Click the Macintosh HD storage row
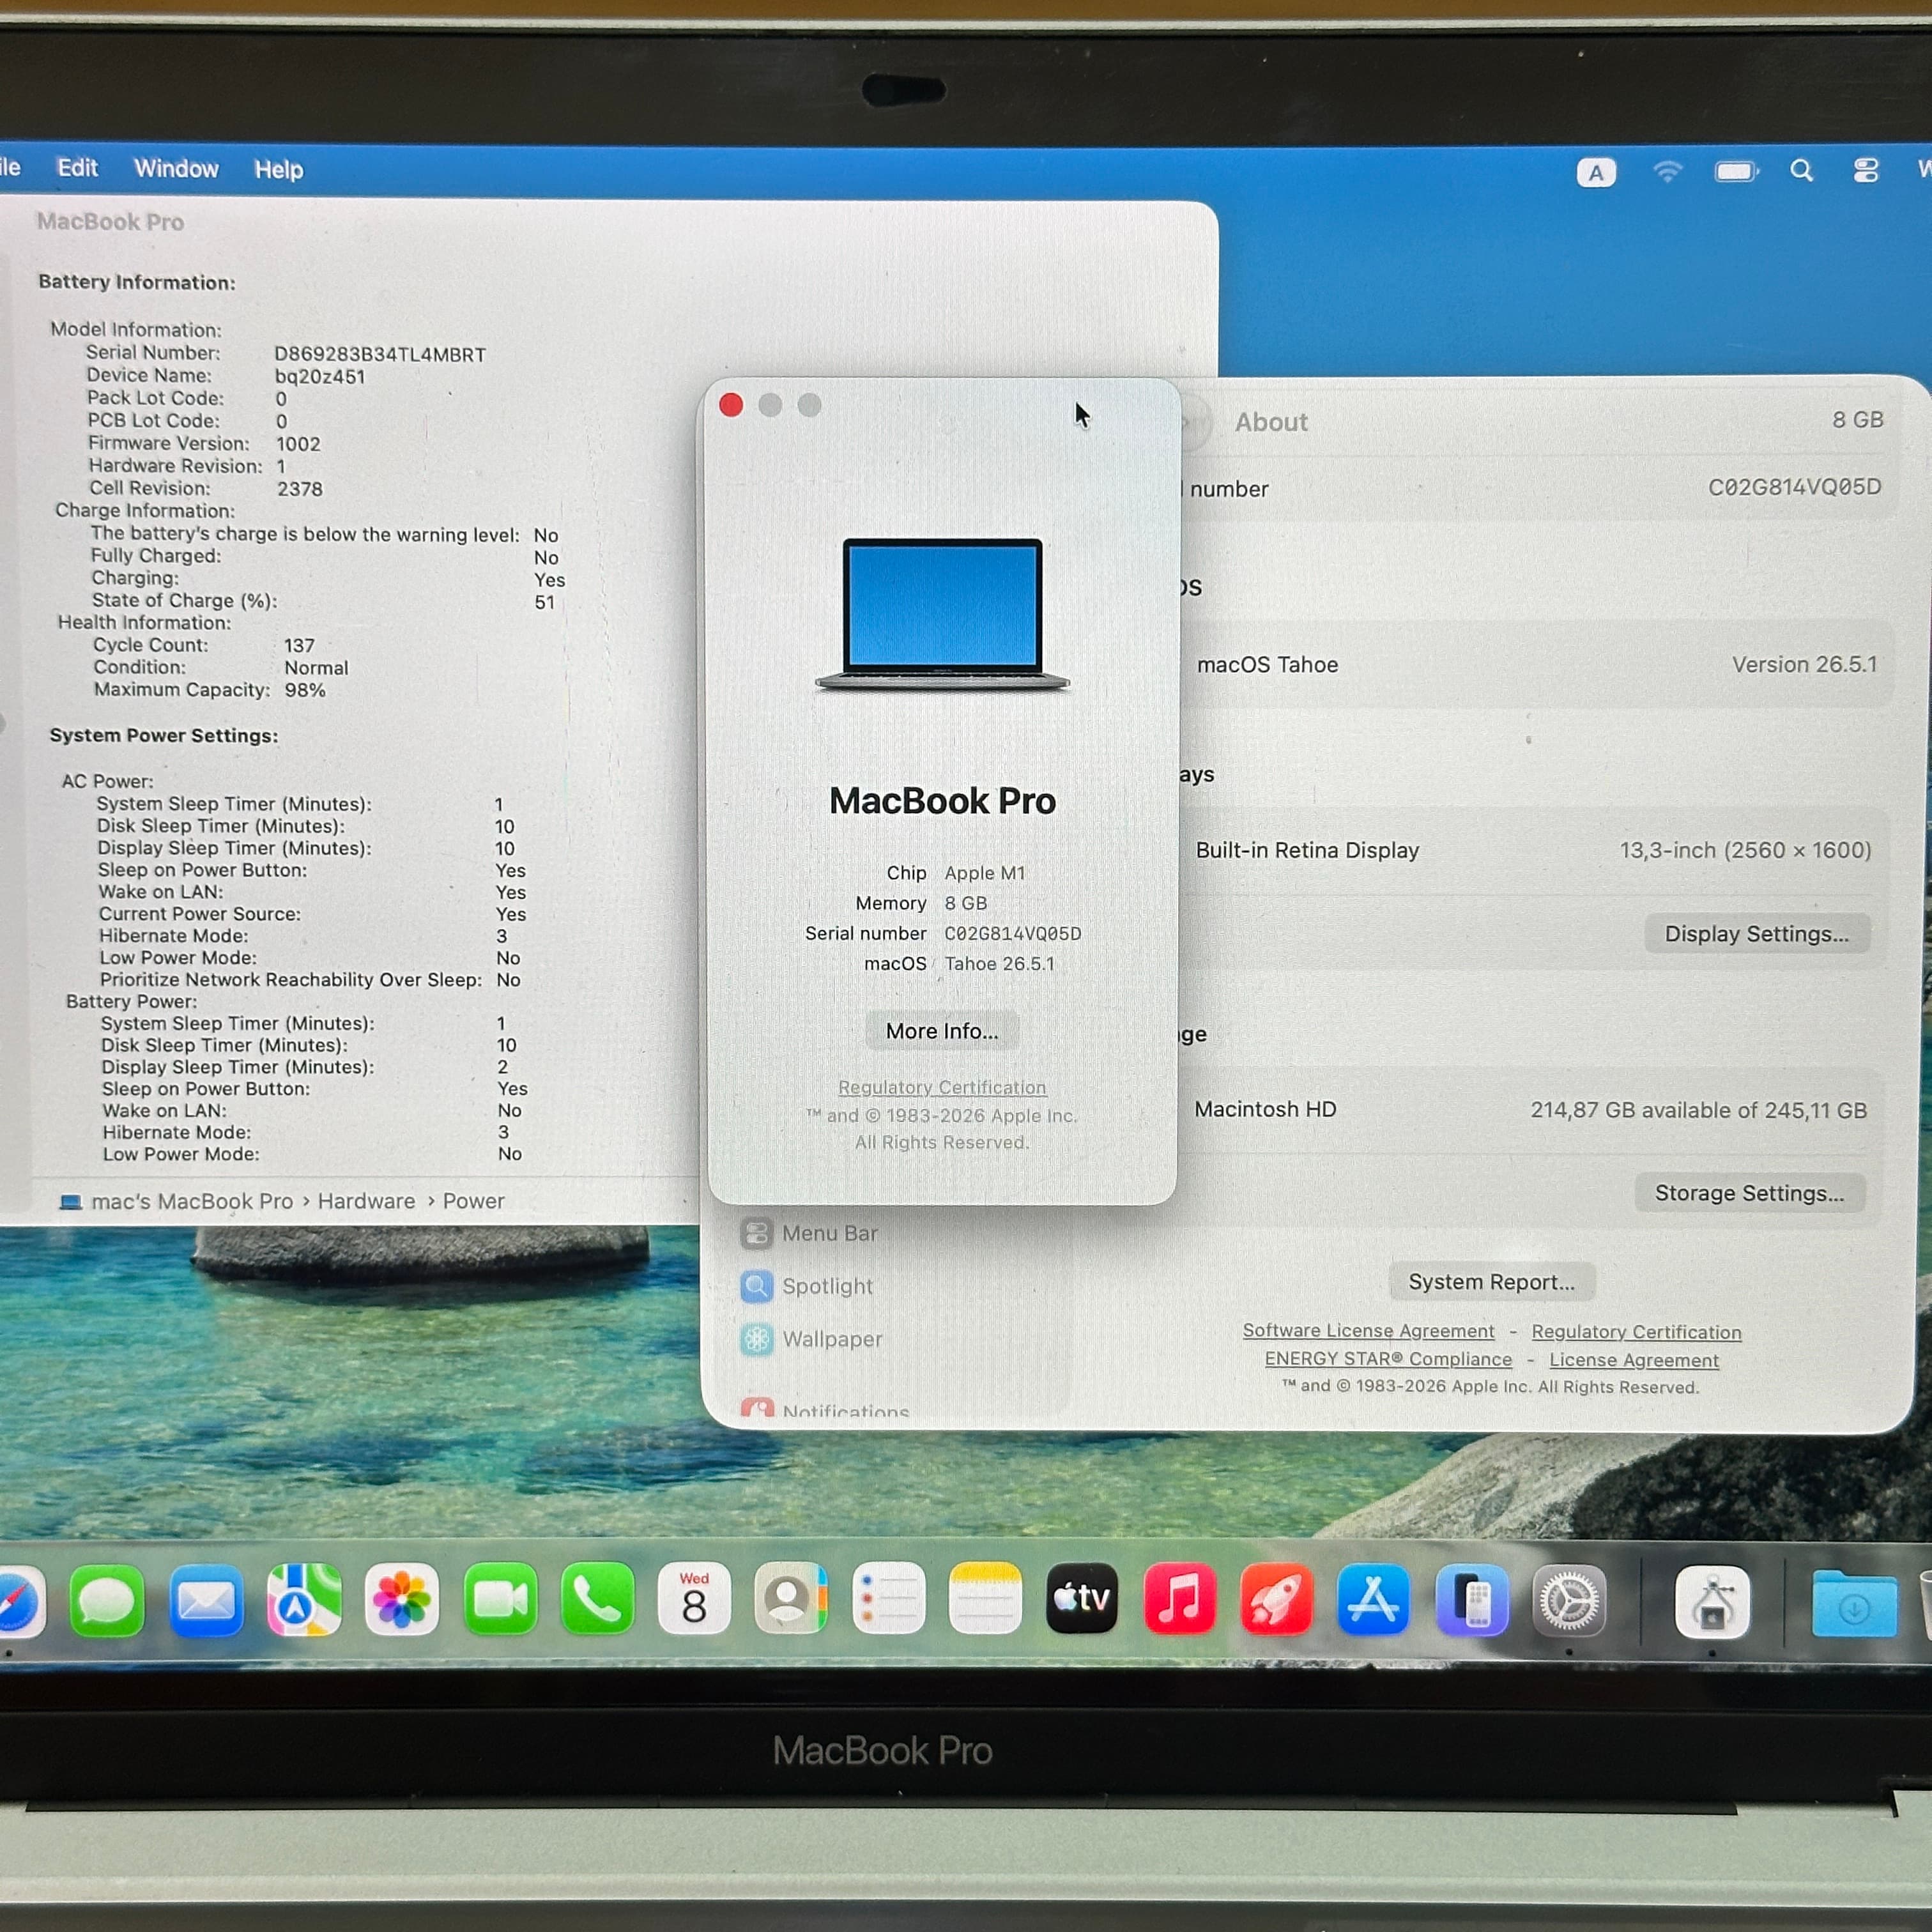This screenshot has height=1932, width=1932. [1530, 1110]
